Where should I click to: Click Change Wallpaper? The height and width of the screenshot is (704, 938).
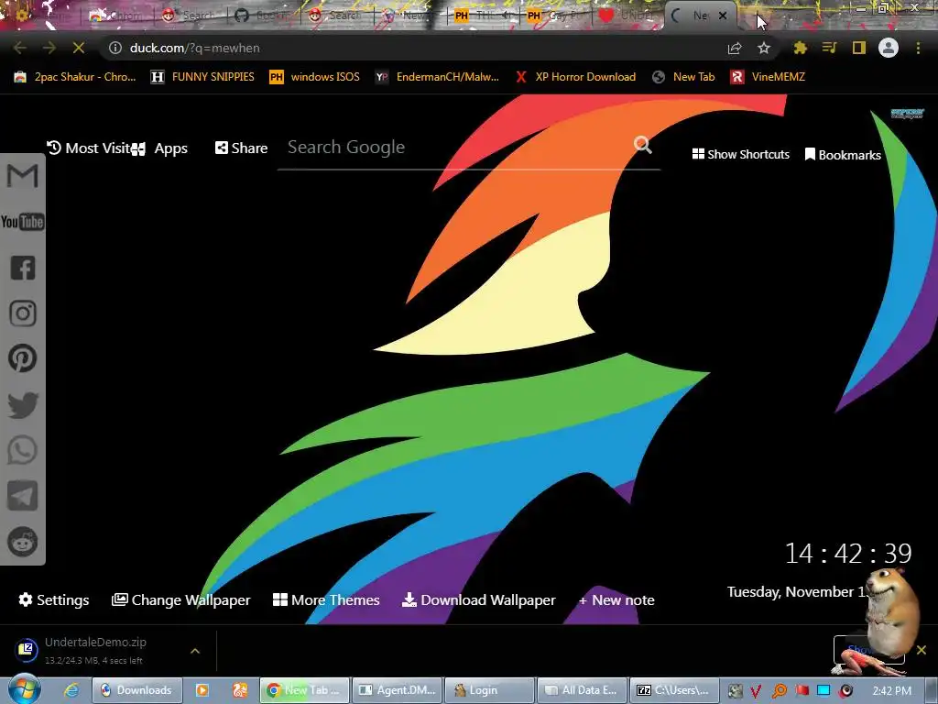pos(180,599)
